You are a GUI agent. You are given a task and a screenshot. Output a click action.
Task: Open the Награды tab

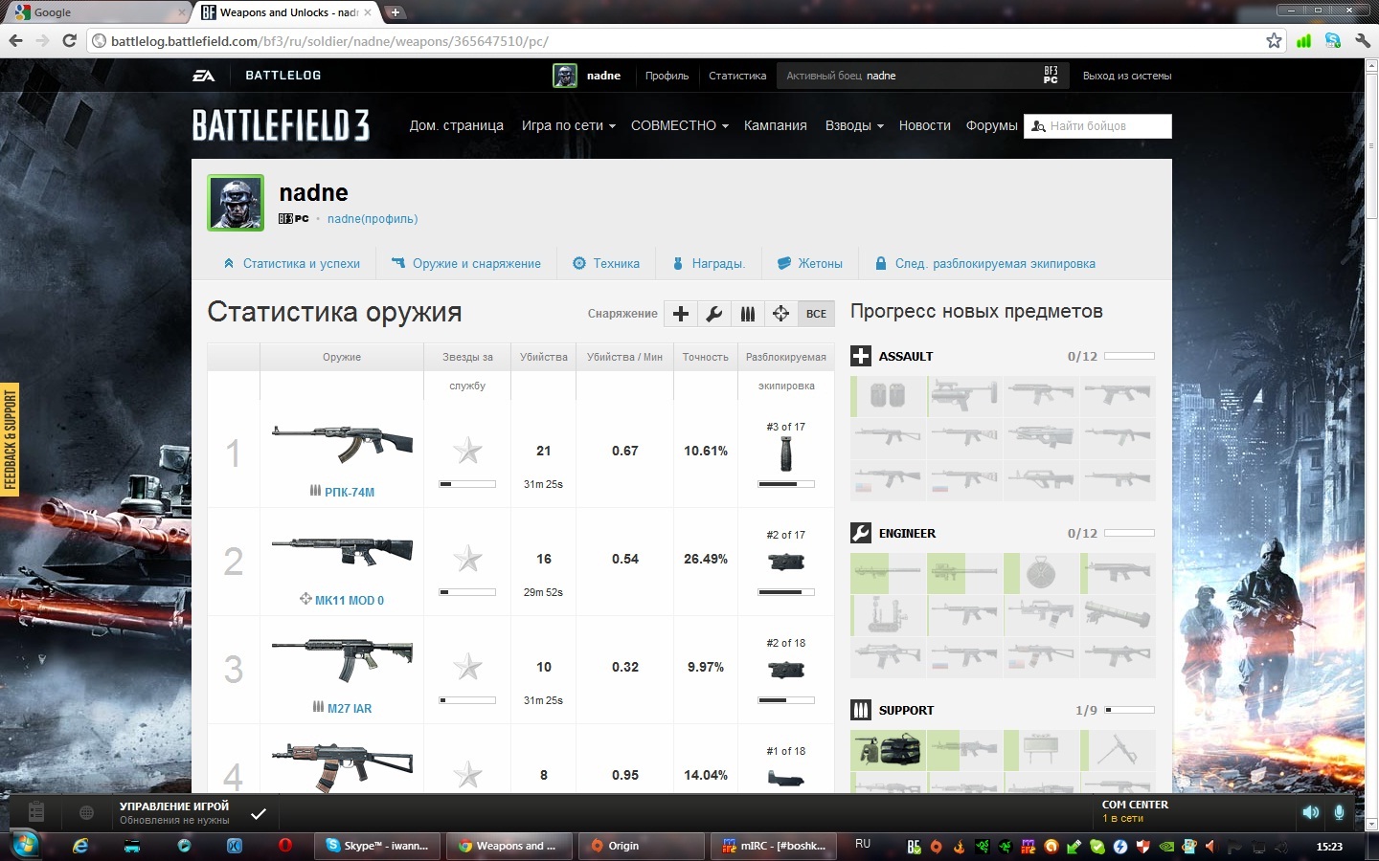coord(709,263)
